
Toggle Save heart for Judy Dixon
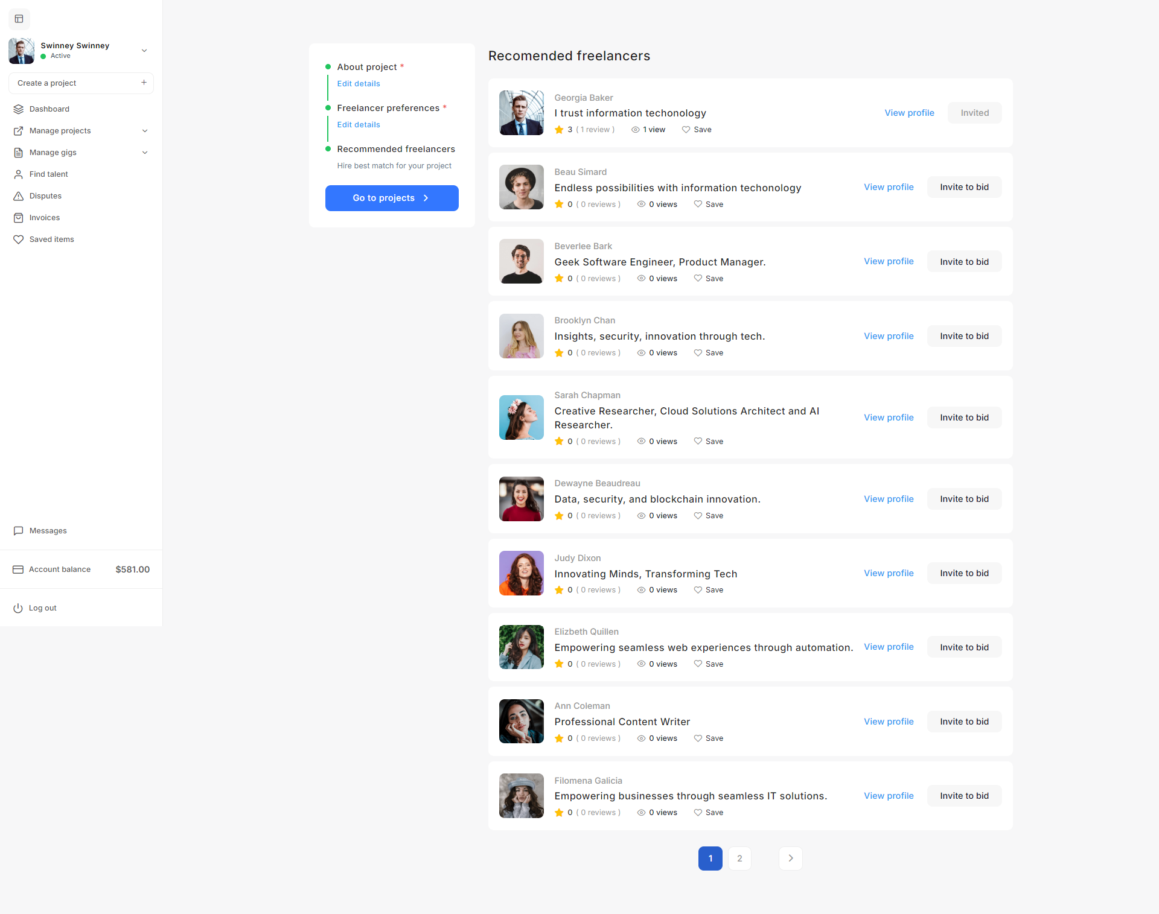coord(698,590)
